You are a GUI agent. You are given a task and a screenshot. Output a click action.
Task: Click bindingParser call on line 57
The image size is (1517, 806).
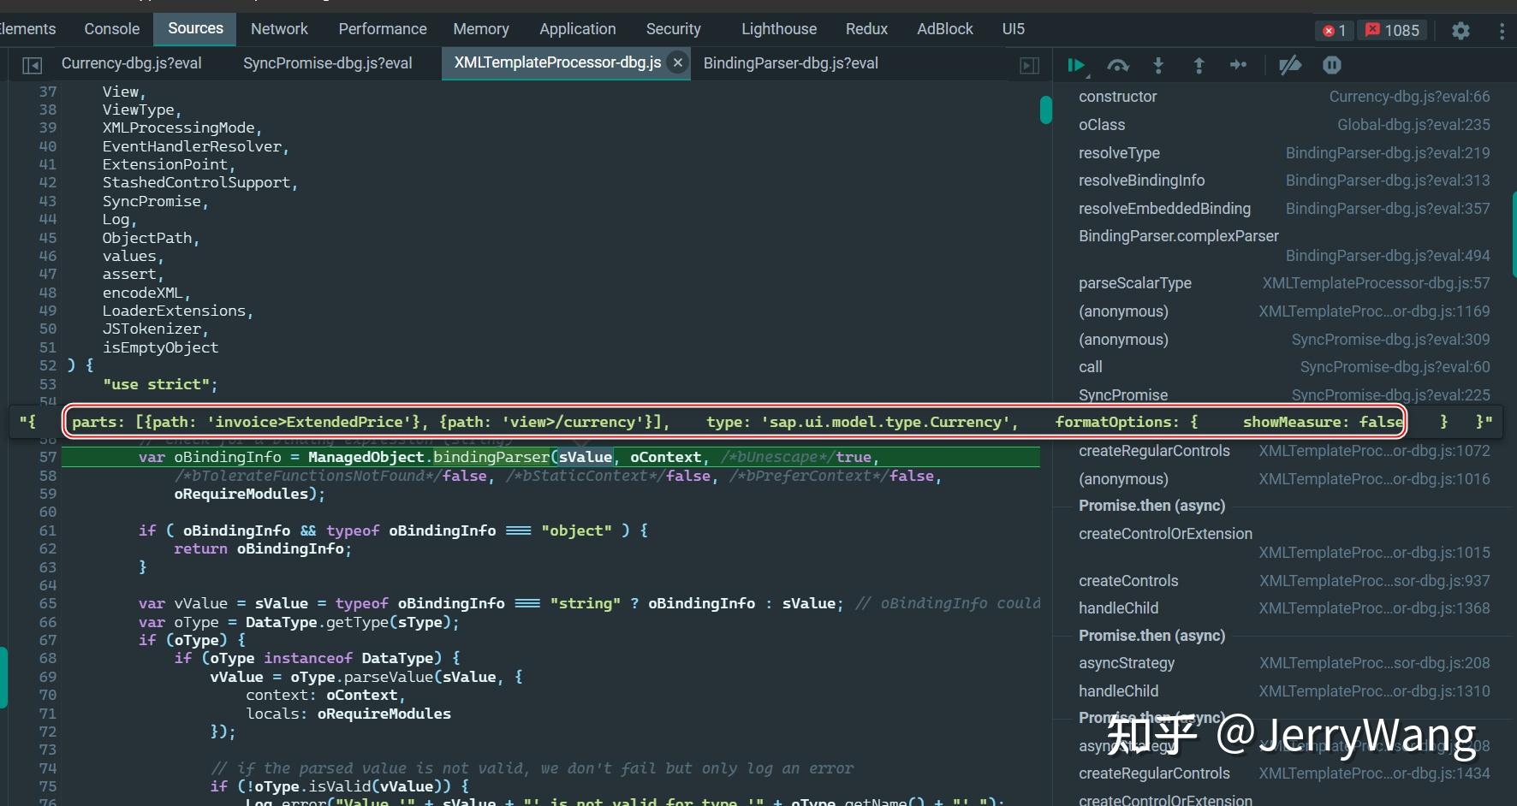coord(491,458)
